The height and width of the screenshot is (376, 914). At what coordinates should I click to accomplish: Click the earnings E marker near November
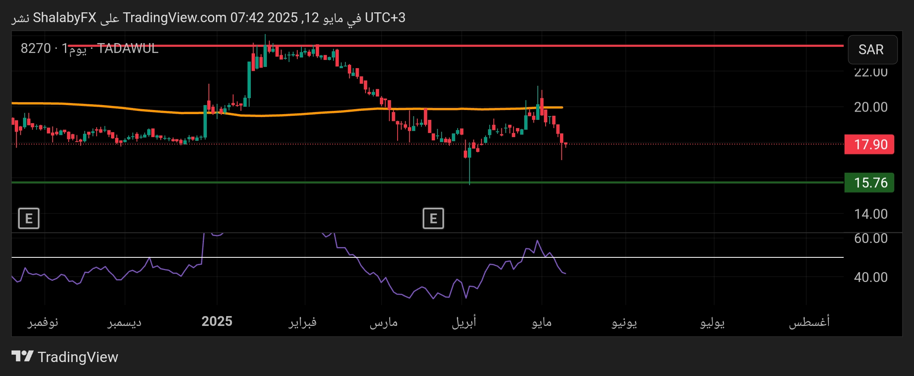(x=29, y=218)
